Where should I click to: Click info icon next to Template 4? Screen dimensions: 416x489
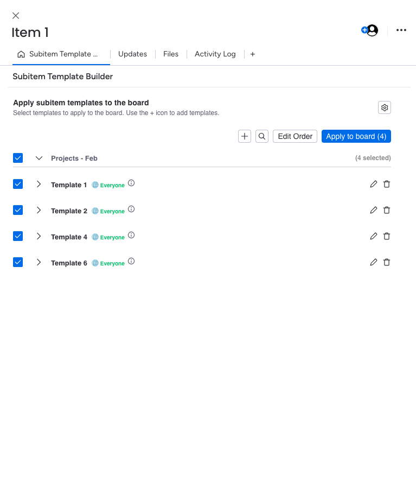pyautogui.click(x=131, y=236)
